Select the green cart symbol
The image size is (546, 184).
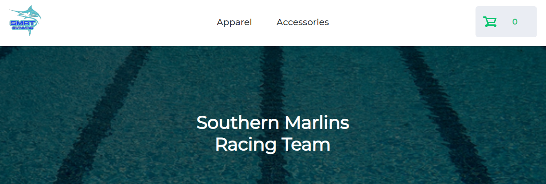[x=490, y=22]
